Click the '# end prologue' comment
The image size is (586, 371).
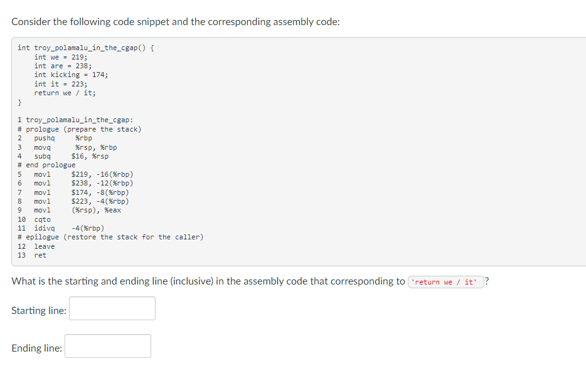[46, 165]
